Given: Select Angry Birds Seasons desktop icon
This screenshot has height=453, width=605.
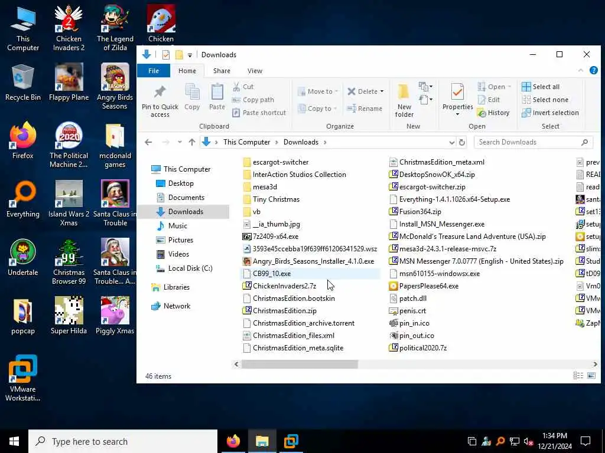Looking at the screenshot, I should pyautogui.click(x=115, y=87).
